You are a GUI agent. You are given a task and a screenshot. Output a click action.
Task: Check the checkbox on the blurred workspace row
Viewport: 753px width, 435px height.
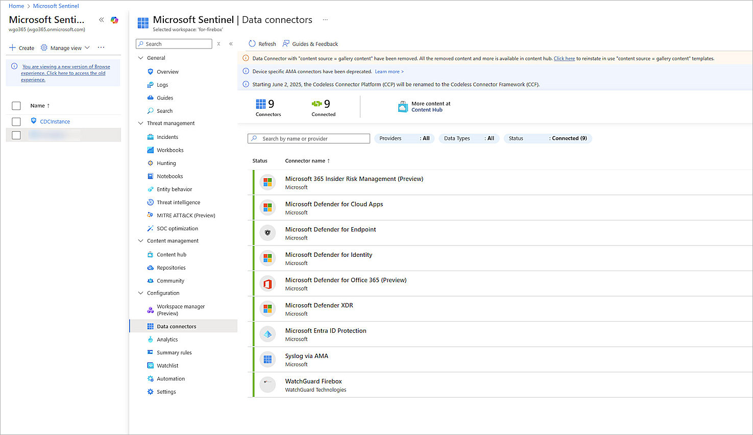(16, 135)
